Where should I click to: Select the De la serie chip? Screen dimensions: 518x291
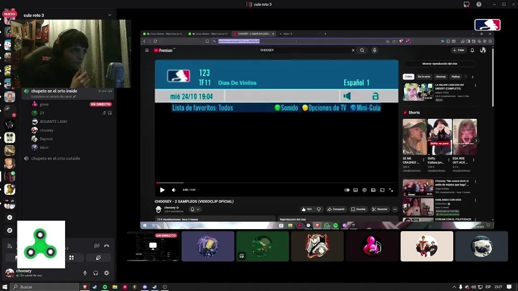click(x=424, y=77)
